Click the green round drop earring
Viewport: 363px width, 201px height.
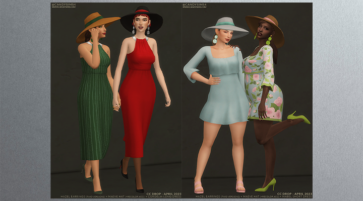(269, 39)
